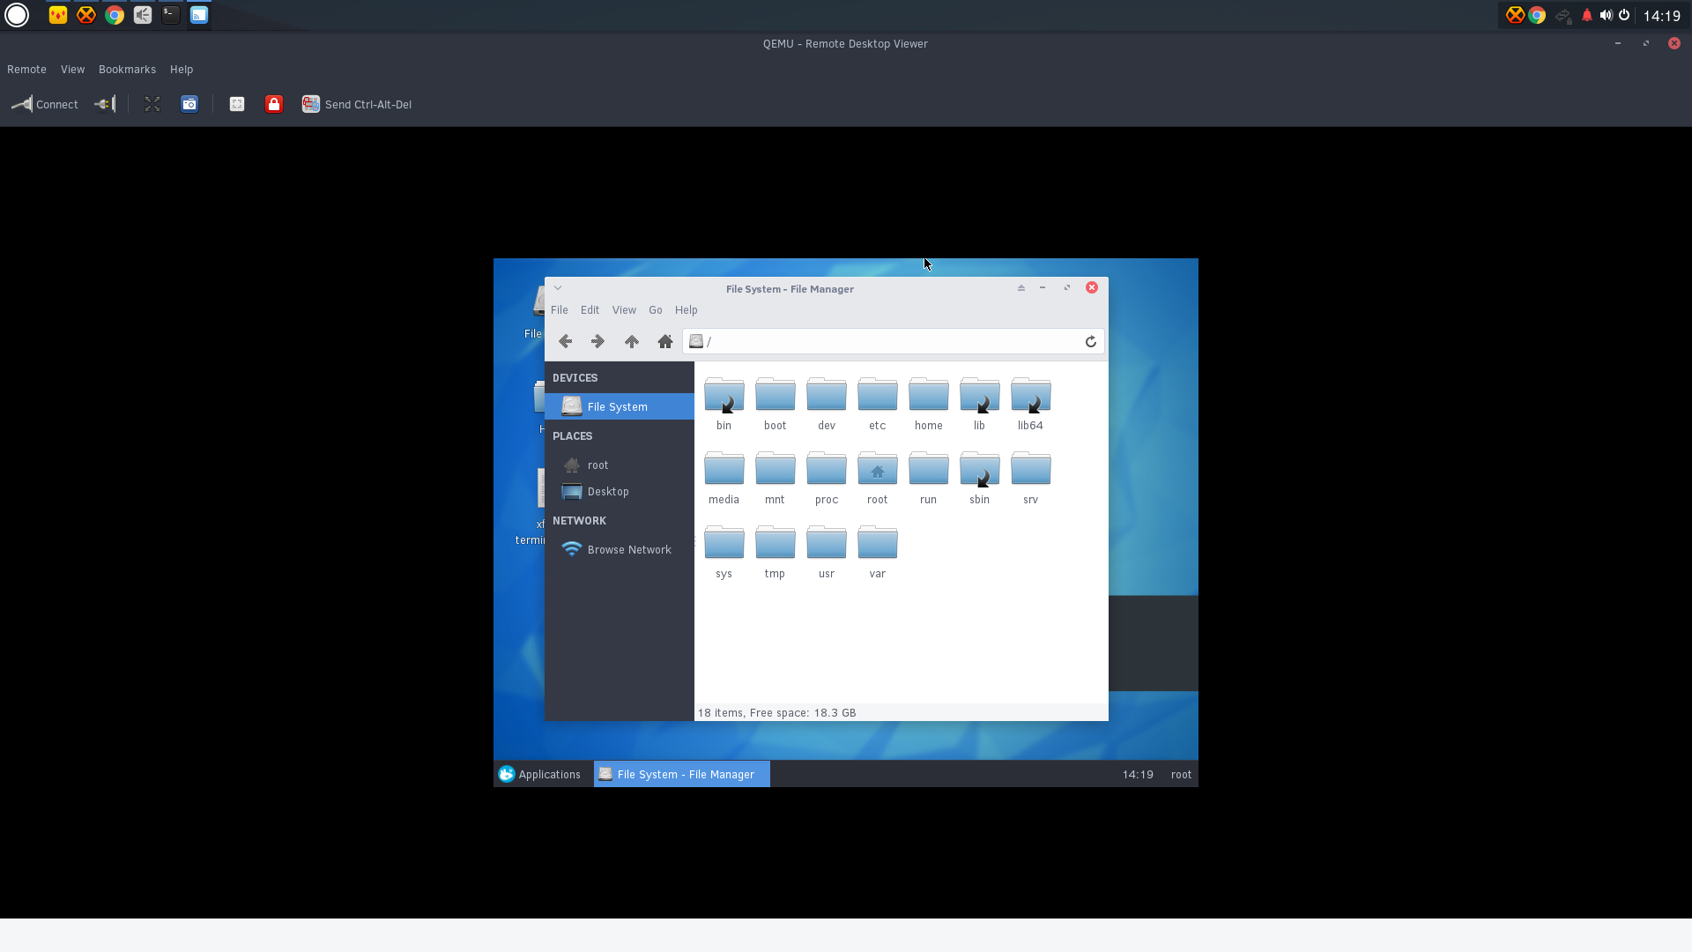Viewport: 1692px width, 952px height.
Task: Open the host launcher circle icon
Action: [17, 15]
